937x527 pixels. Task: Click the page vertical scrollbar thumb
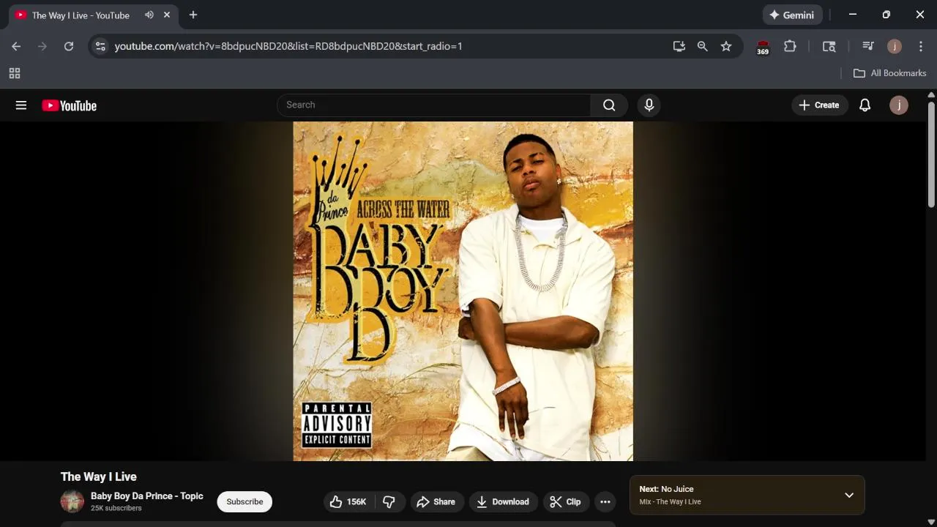931,154
